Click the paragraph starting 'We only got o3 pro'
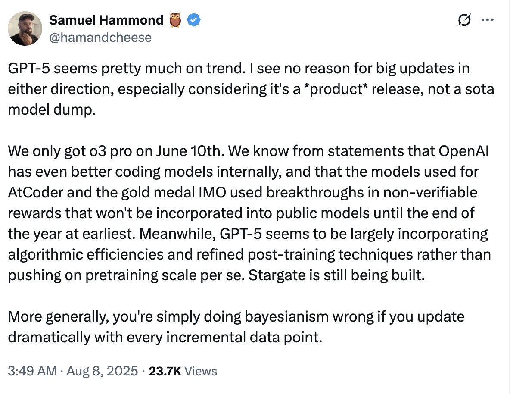510x394 pixels. (x=249, y=213)
